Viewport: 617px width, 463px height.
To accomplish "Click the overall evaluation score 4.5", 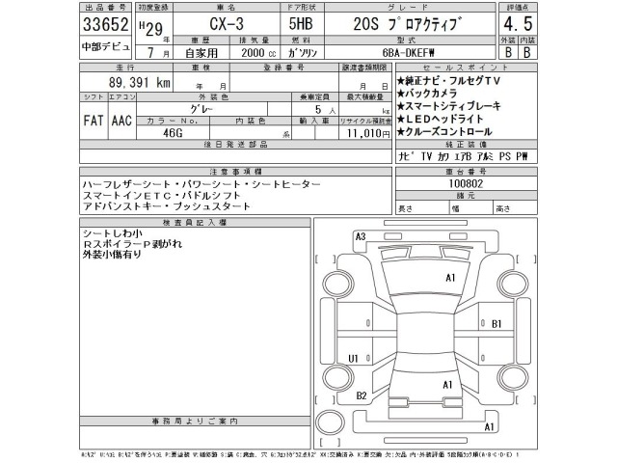I will coord(518,23).
